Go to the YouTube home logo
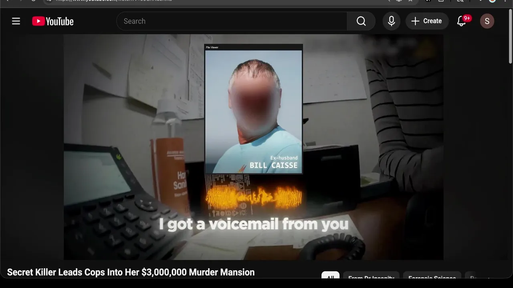Screen dimensions: 513x288 [53, 21]
